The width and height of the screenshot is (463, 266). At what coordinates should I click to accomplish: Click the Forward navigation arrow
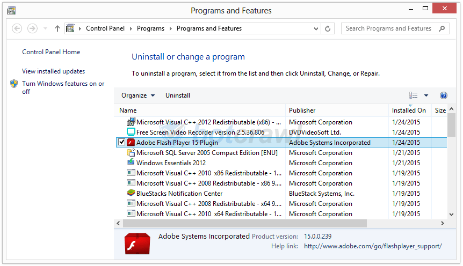click(32, 28)
